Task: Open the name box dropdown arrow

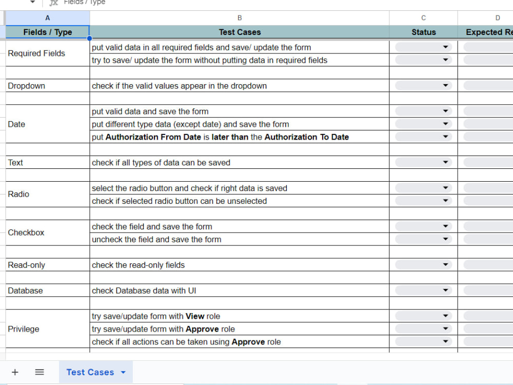Action: pyautogui.click(x=32, y=2)
